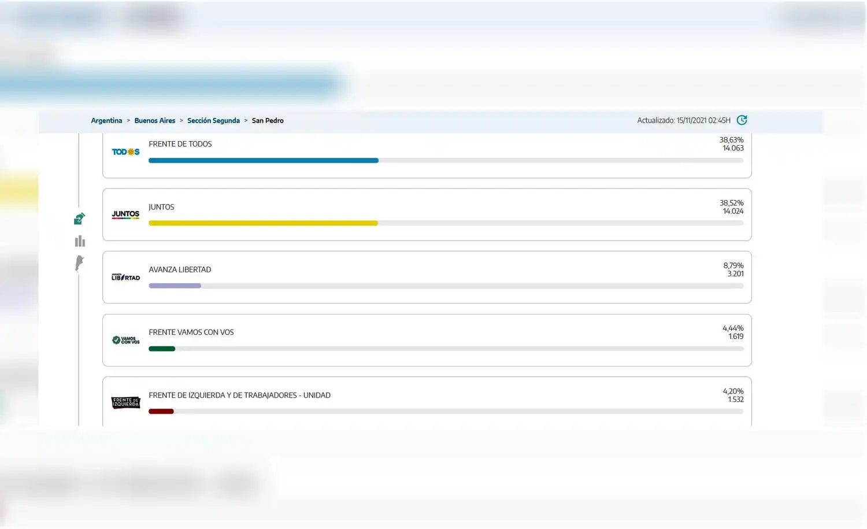Click the Avanza Libertad party logo
The image size is (867, 529).
pos(125,277)
